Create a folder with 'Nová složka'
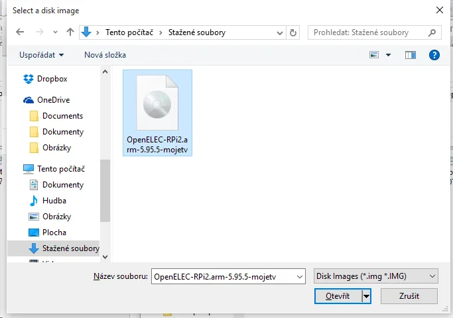The height and width of the screenshot is (318, 453). pyautogui.click(x=105, y=55)
